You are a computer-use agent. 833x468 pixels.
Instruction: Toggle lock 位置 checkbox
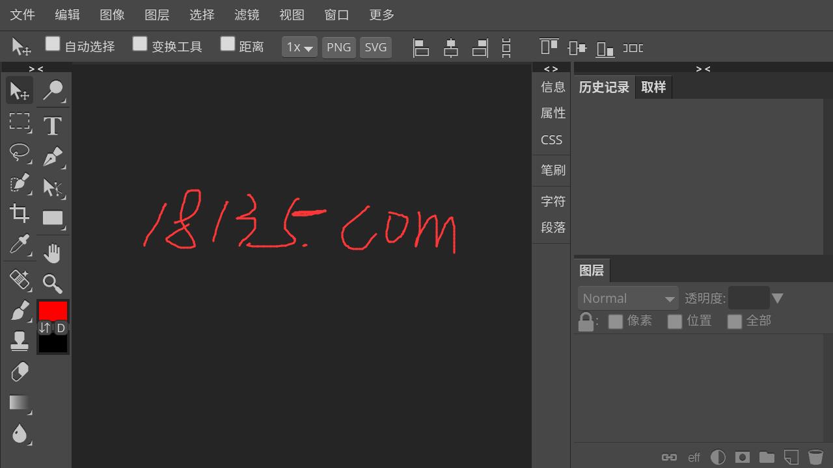[x=675, y=322]
